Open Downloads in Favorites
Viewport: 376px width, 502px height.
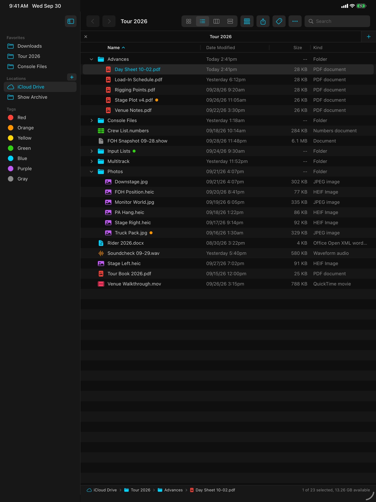click(40, 46)
